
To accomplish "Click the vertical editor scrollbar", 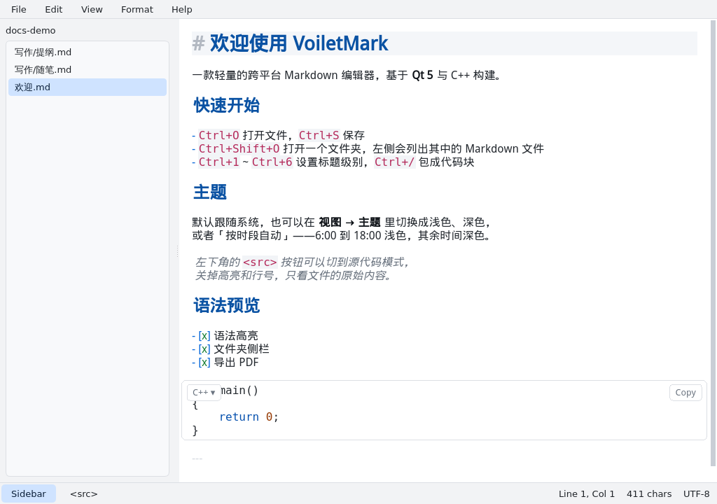I will (x=713, y=244).
